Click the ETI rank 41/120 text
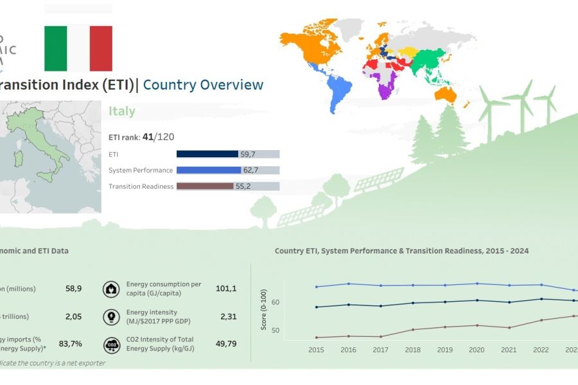Viewport: 578px width, 385px height. [141, 137]
